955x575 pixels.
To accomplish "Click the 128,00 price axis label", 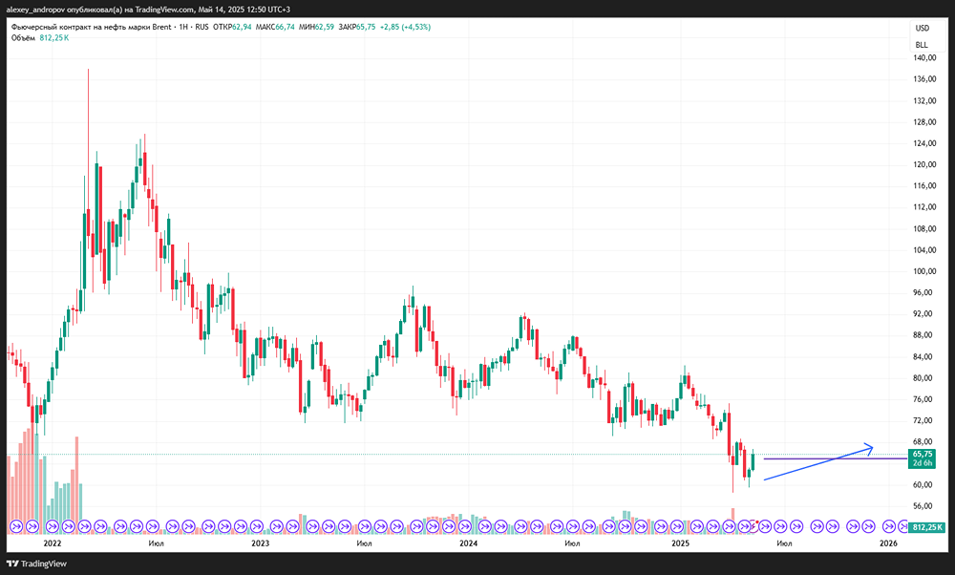I will coord(924,122).
